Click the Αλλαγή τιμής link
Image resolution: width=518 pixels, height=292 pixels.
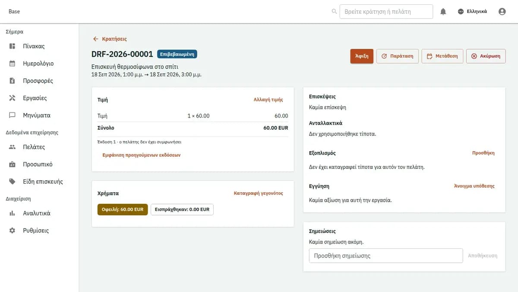pos(268,100)
